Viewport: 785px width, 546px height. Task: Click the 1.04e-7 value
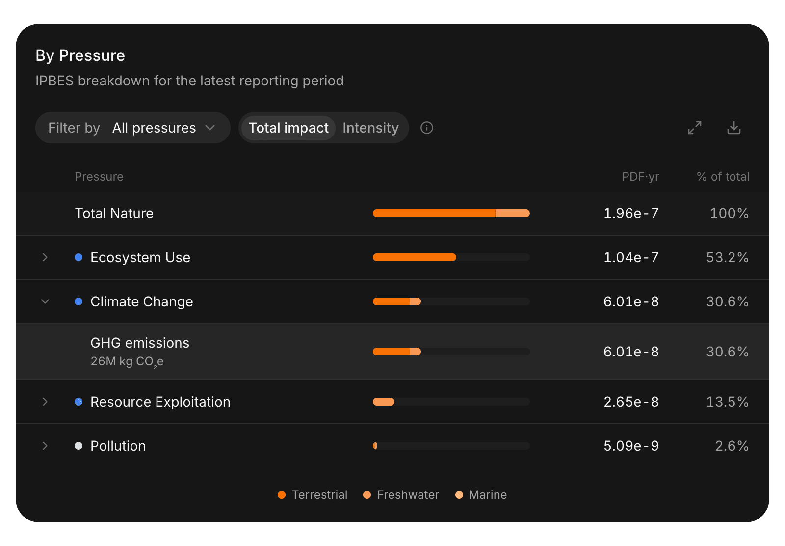[x=631, y=257]
